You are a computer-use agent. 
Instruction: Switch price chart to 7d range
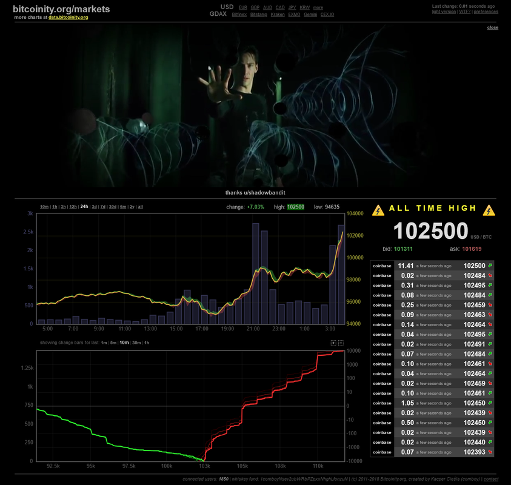click(103, 207)
